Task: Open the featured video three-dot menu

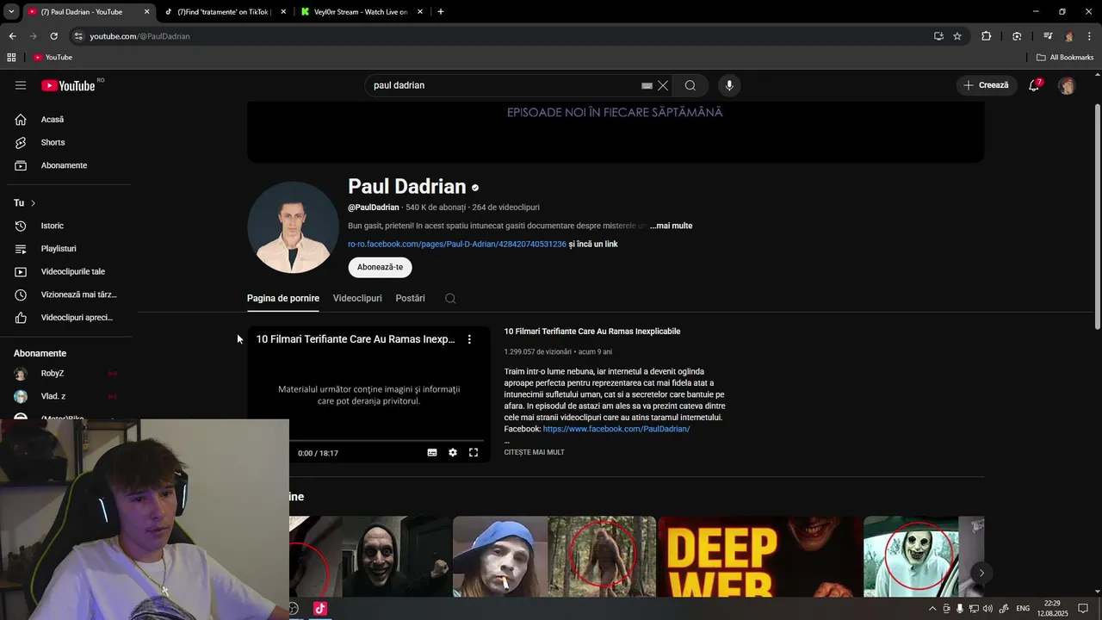Action: 469,339
